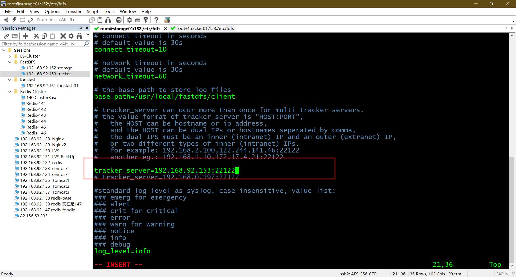The height and width of the screenshot is (277, 516).
Task: Collapse the Redis-Cluster folder
Action: [x=10, y=92]
